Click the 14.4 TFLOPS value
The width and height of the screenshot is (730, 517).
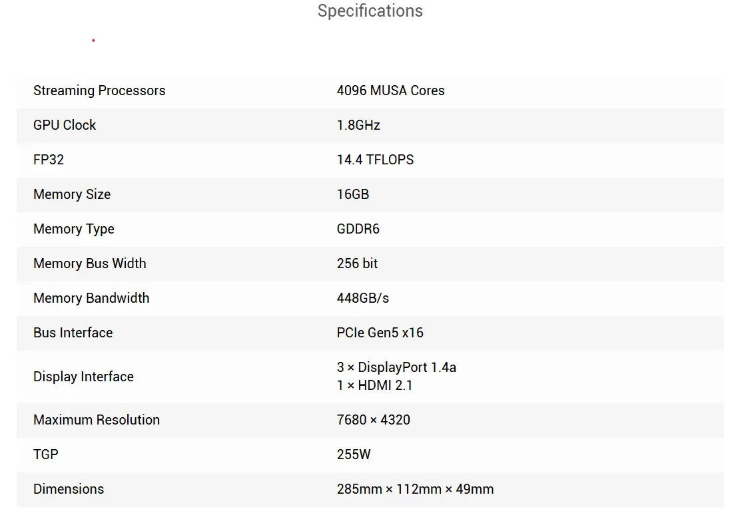(x=375, y=160)
